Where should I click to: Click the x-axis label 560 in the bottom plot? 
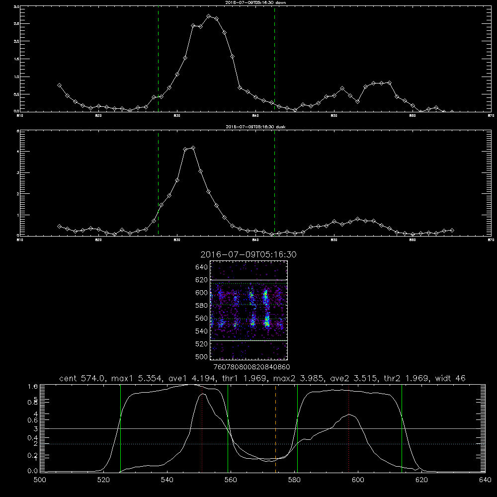(231, 480)
